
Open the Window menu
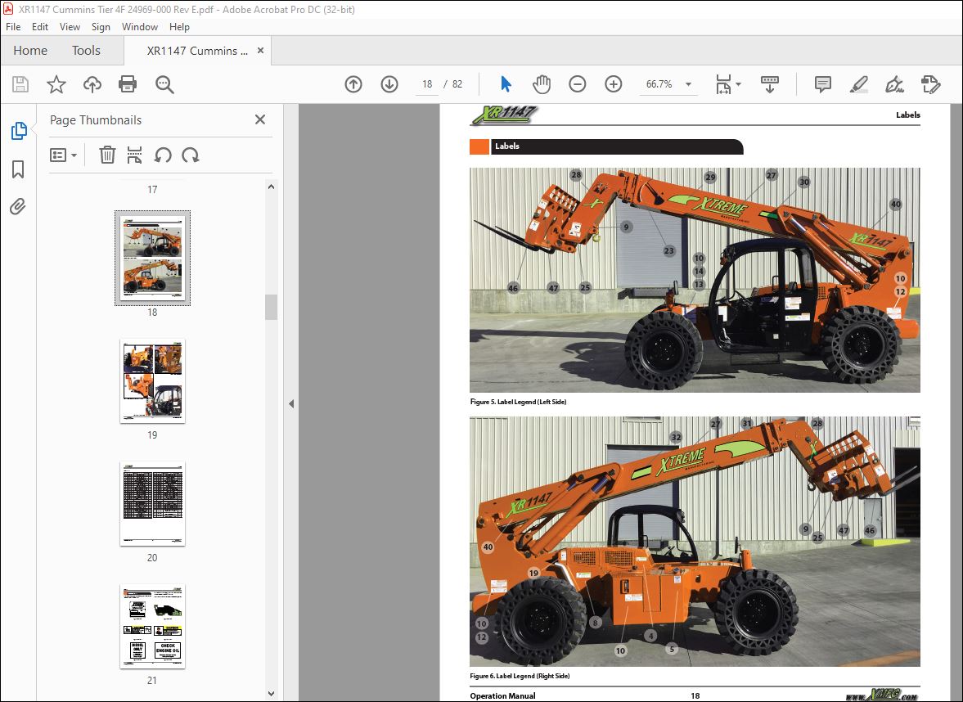tap(139, 26)
